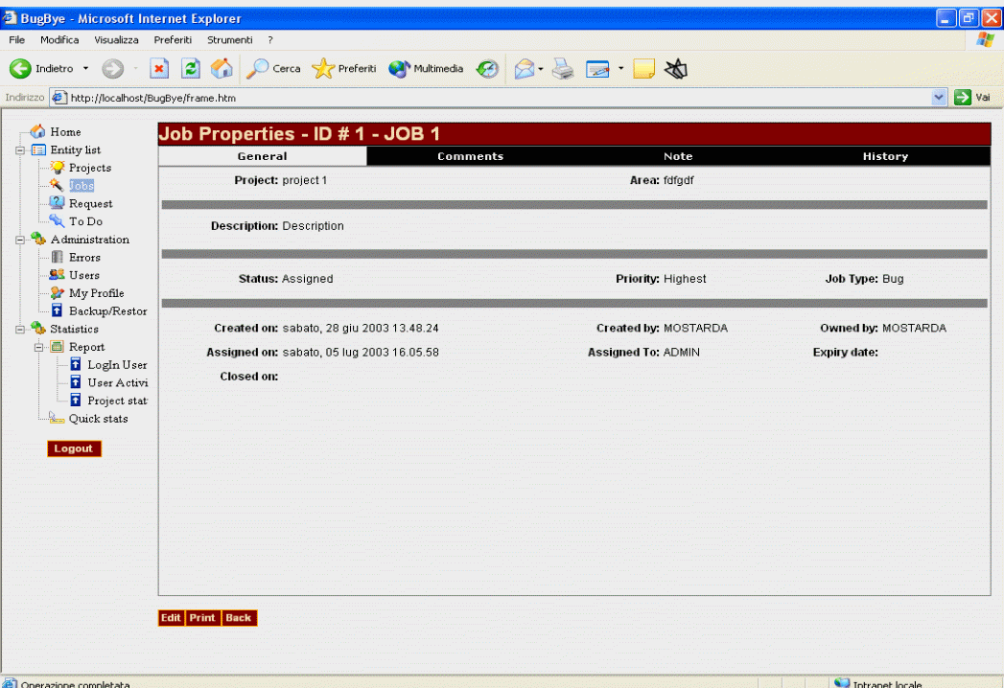Viewport: 1004px width, 688px height.
Task: Collapse the Administration tree node
Action: click(21, 240)
